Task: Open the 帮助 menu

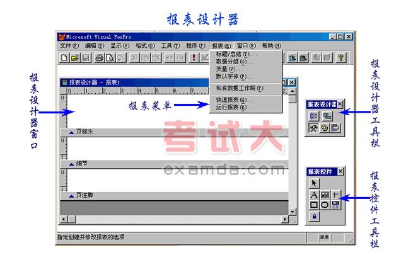Action: tap(271, 46)
